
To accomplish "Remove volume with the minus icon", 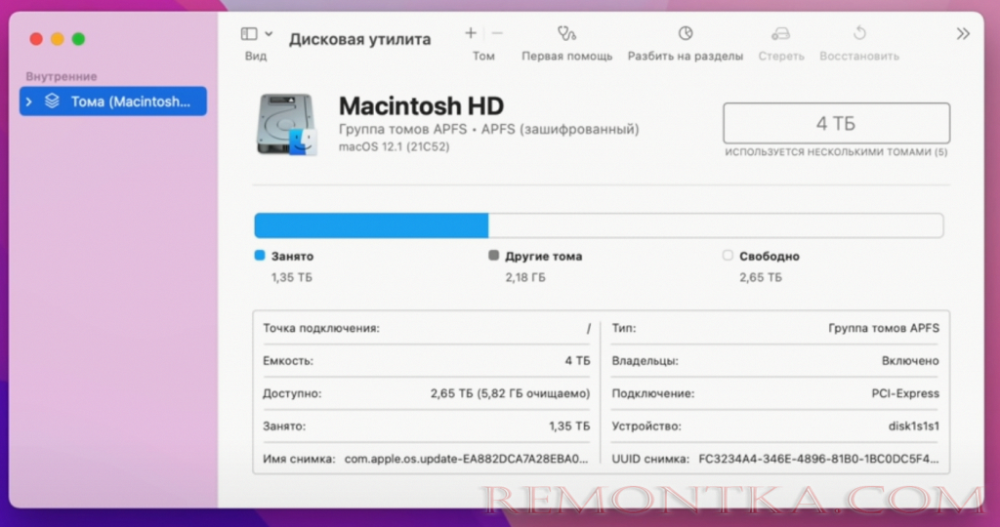I will click(x=497, y=33).
